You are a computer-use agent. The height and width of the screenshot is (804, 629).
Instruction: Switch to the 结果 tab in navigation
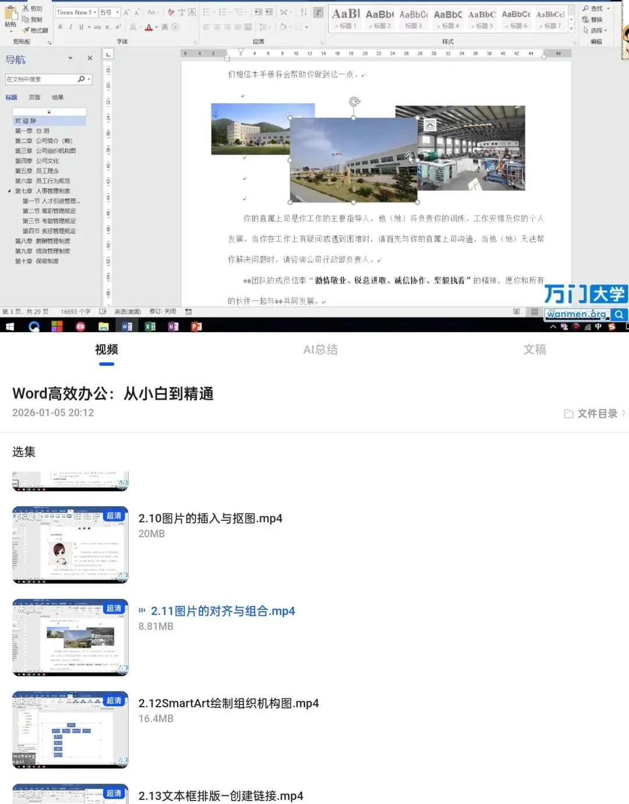(x=57, y=97)
